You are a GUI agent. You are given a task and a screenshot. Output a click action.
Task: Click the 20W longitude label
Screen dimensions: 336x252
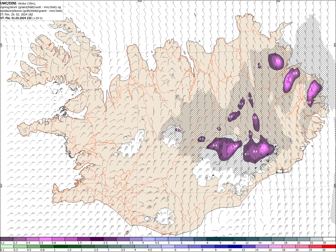click(x=140, y=1)
